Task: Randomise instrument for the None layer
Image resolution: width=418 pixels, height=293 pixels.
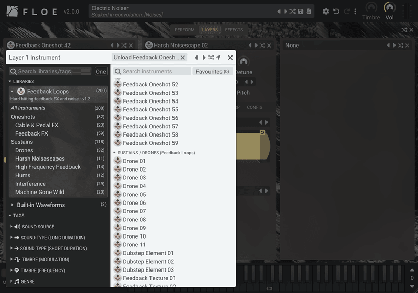Action: (x=400, y=46)
